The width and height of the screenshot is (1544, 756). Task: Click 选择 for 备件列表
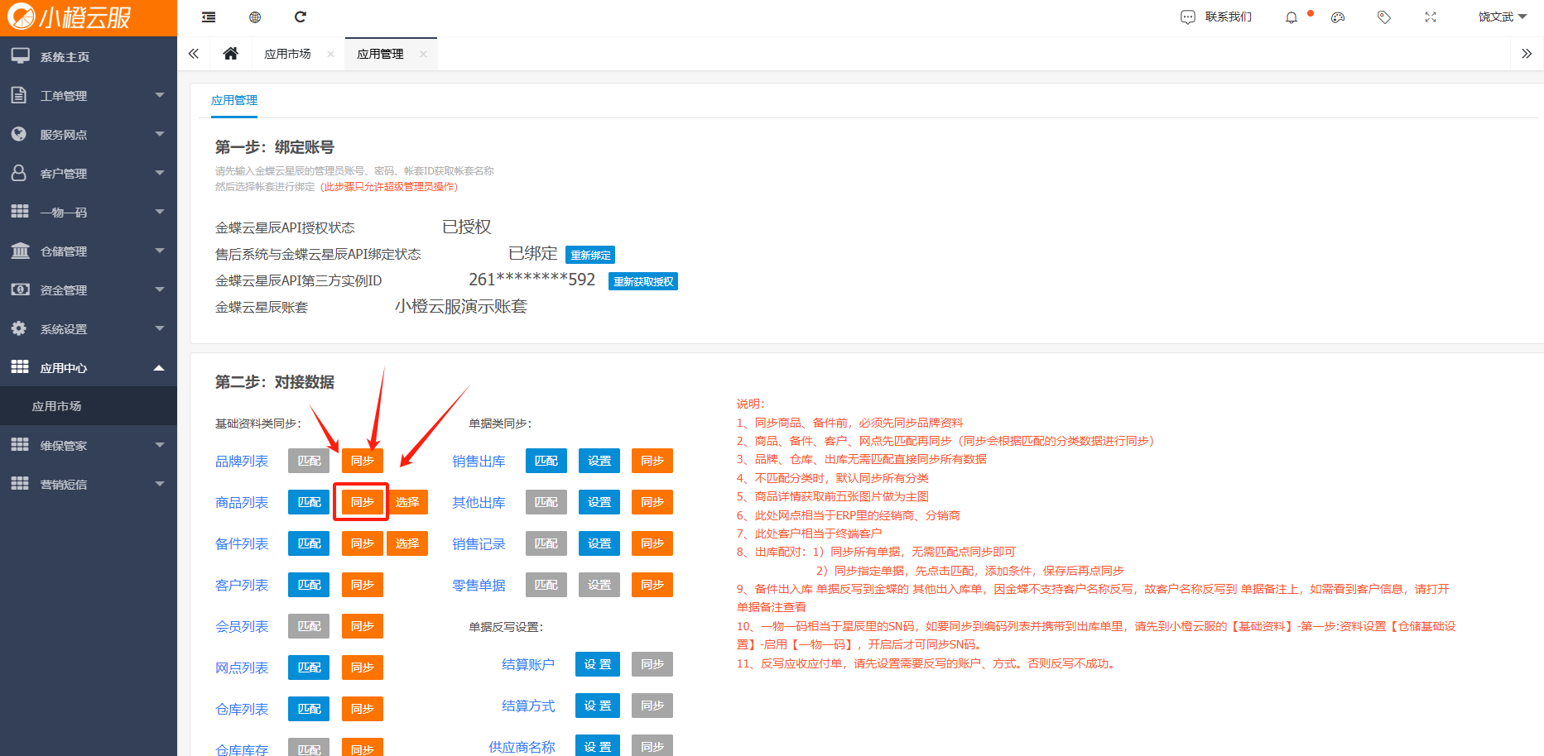[x=407, y=543]
